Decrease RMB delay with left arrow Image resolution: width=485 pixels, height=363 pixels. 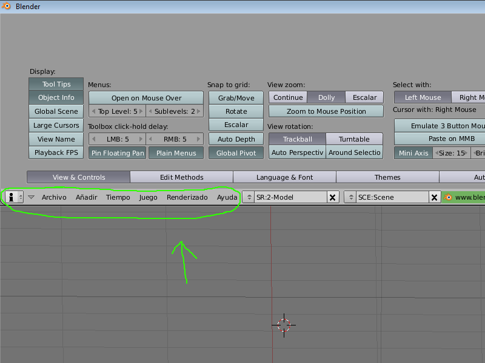tap(150, 139)
